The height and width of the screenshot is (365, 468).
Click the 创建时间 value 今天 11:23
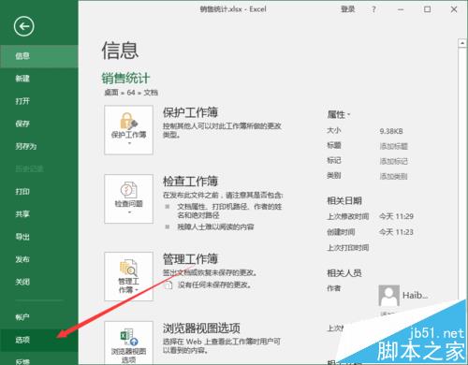coord(396,232)
